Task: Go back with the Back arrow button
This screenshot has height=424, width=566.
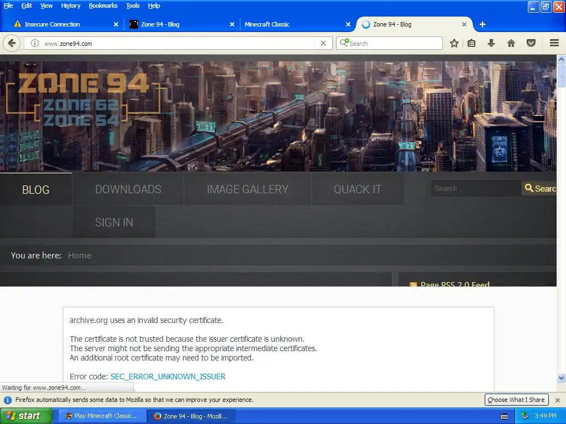Action: [12, 43]
